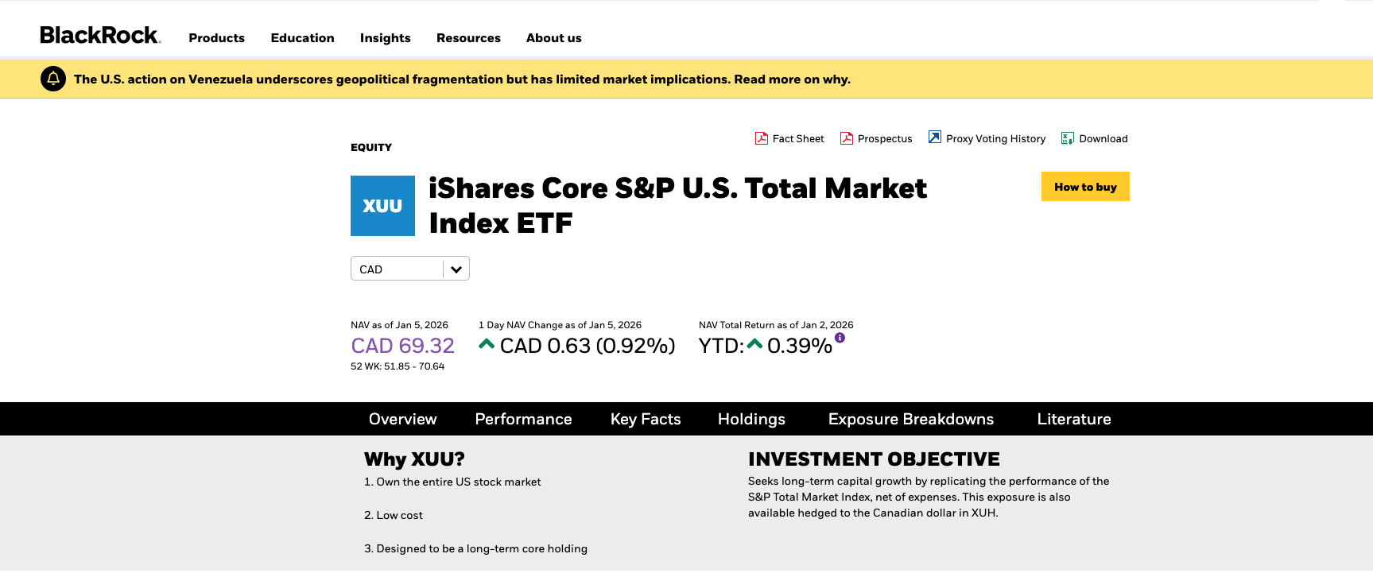
Task: Open the About us menu
Action: [x=553, y=38]
